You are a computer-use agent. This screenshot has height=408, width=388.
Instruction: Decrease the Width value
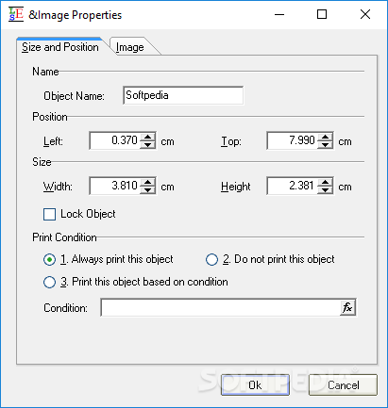pyautogui.click(x=147, y=189)
